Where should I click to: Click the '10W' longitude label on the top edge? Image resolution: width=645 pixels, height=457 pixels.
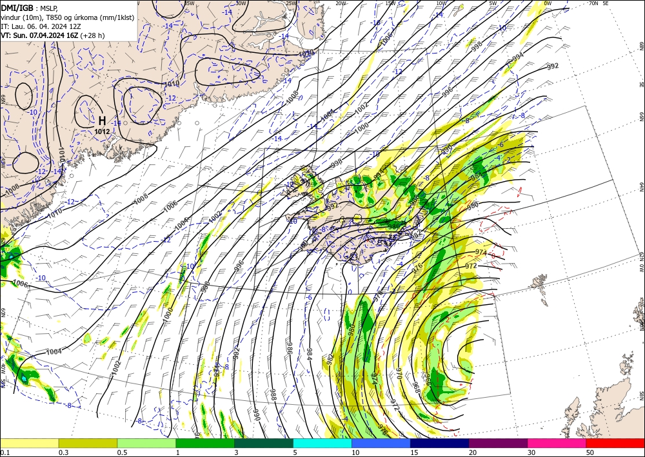441,3
